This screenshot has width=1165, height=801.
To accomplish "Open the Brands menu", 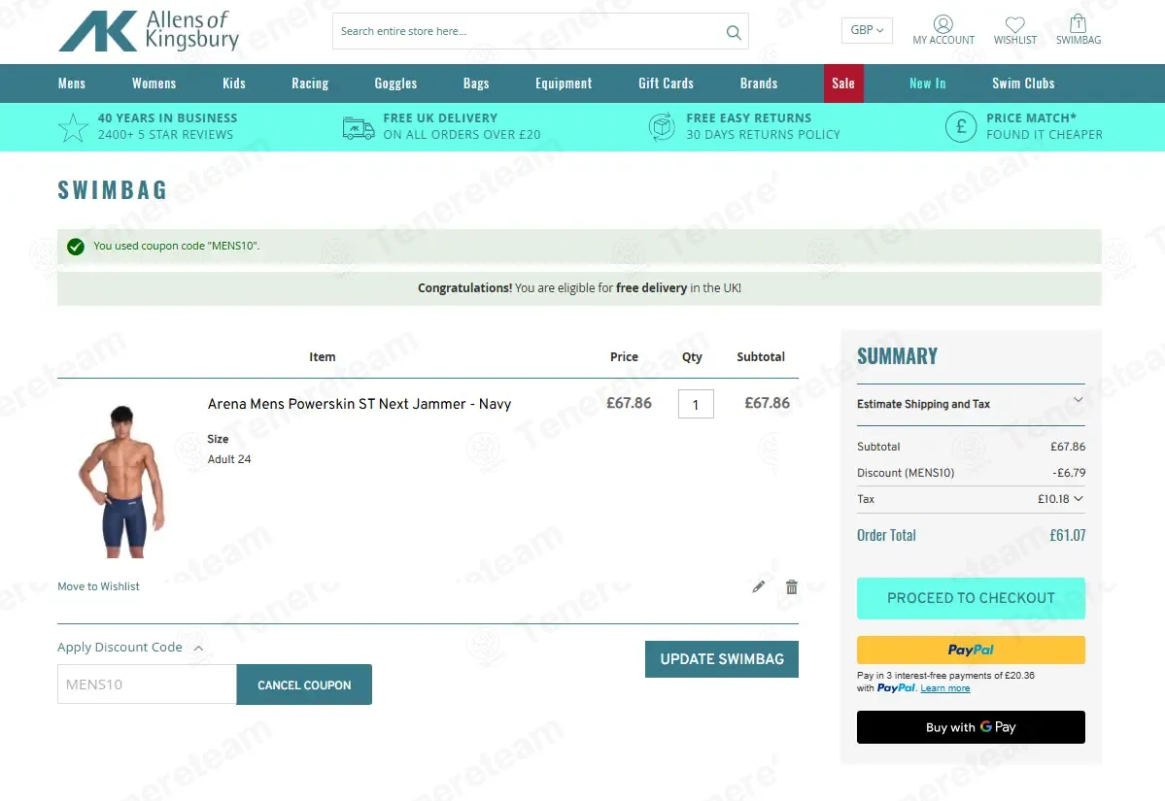I will (x=759, y=83).
